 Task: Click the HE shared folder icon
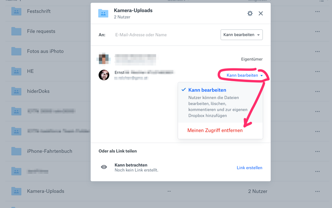click(x=16, y=71)
